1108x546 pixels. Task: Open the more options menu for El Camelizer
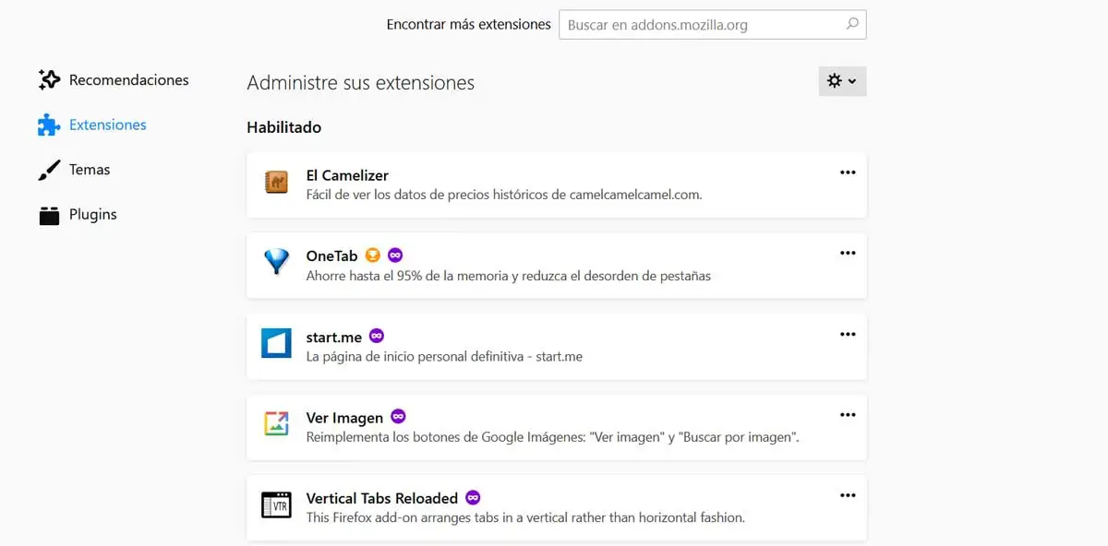848,172
